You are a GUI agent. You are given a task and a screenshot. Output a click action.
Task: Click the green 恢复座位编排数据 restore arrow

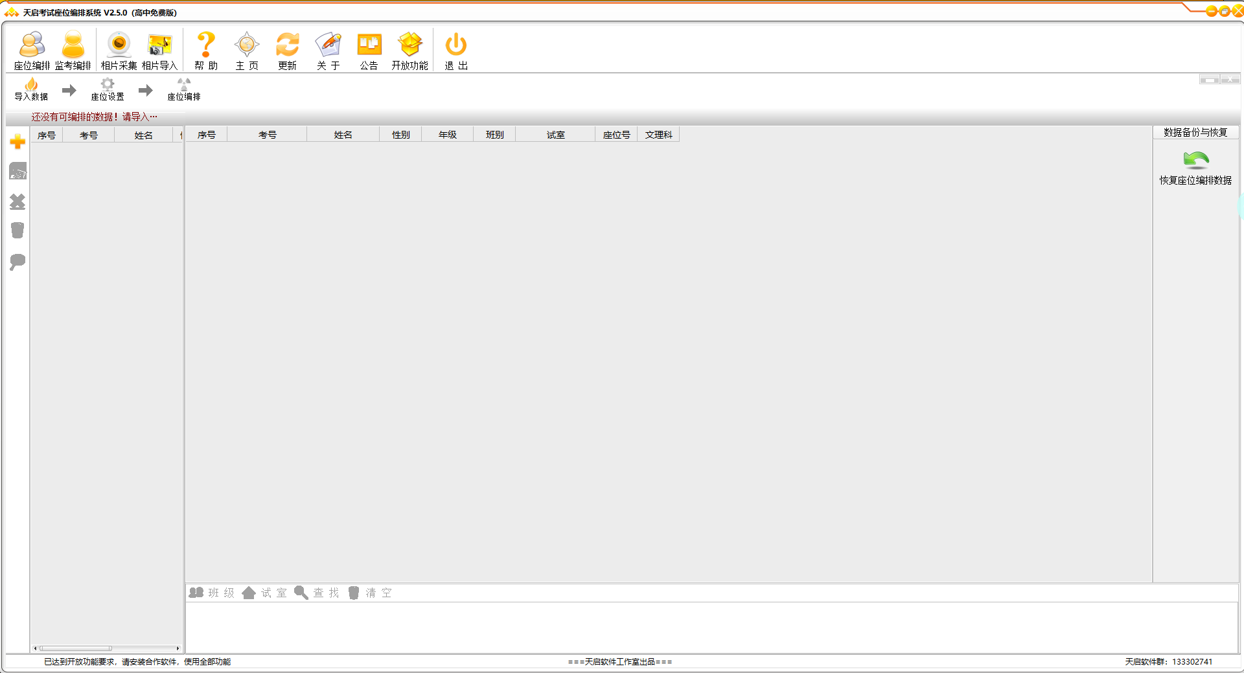1195,168
